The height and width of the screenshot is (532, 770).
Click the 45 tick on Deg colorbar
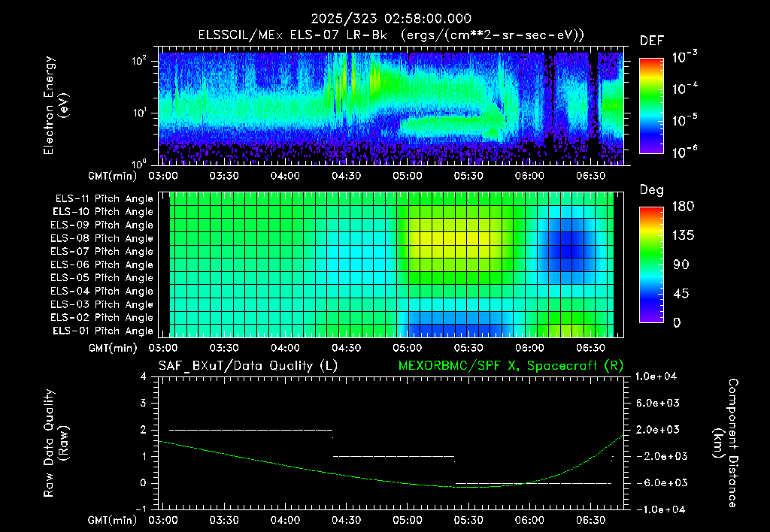click(x=680, y=294)
